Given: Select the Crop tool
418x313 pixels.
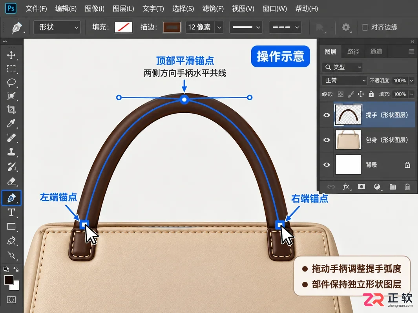Looking at the screenshot, I should coord(11,109).
